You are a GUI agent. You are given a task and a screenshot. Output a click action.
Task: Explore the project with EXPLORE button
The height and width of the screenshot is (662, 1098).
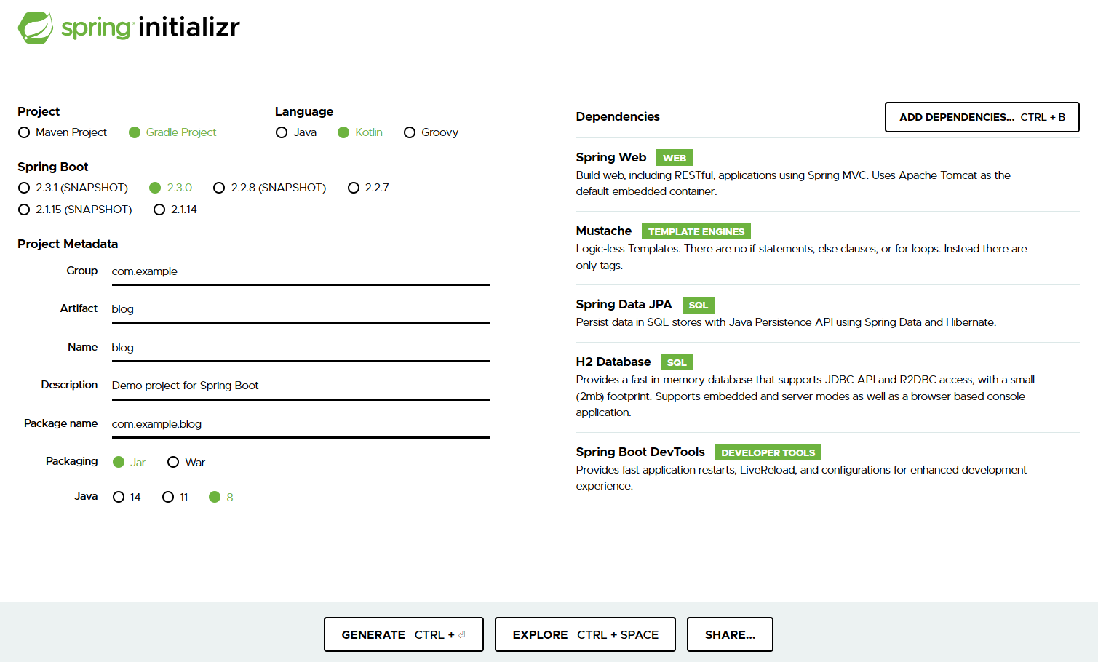click(585, 634)
